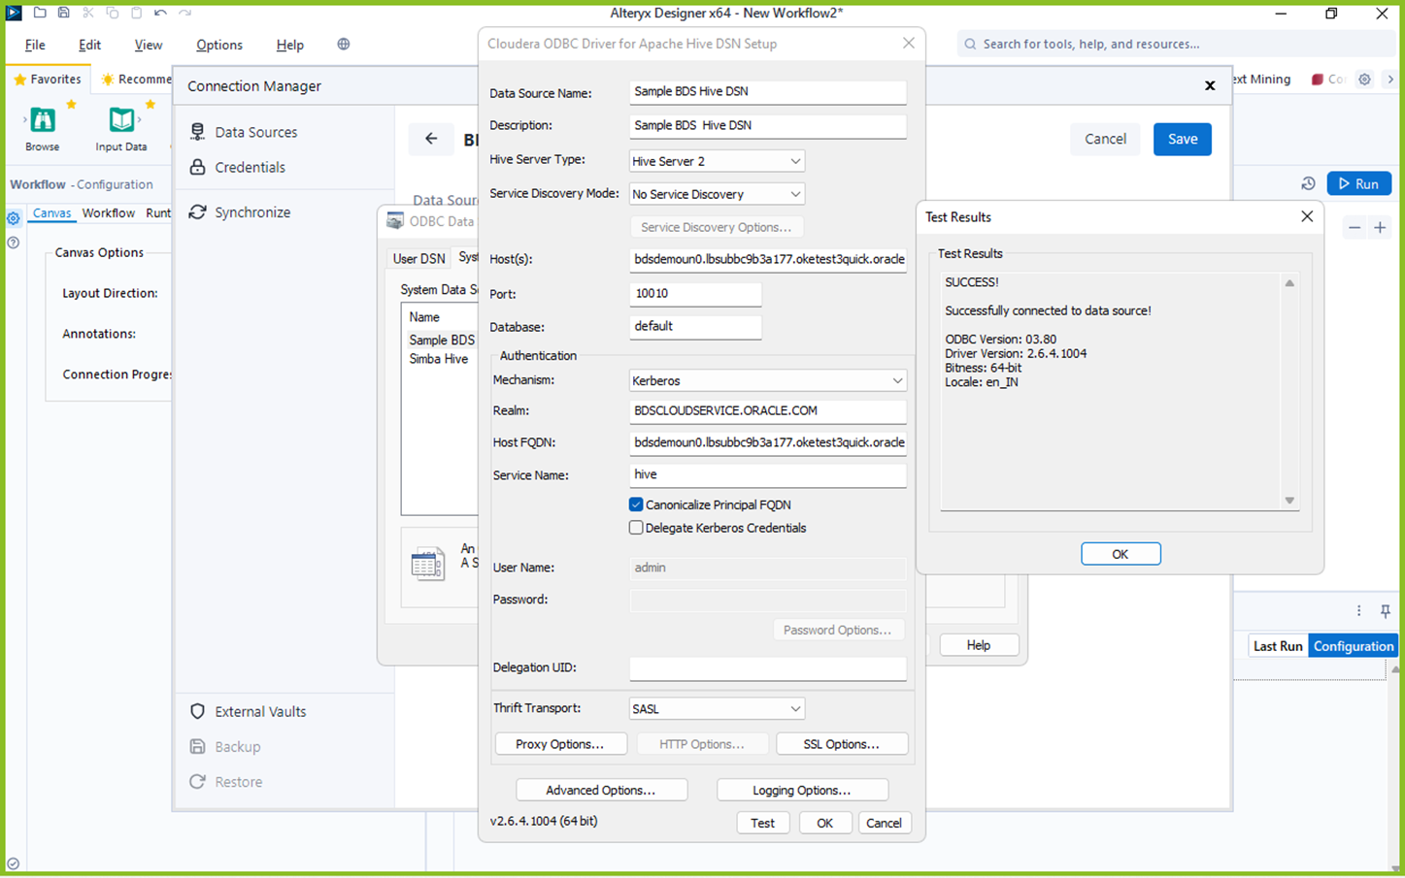
Task: Select the Workflow configuration tab
Action: [x=109, y=213]
